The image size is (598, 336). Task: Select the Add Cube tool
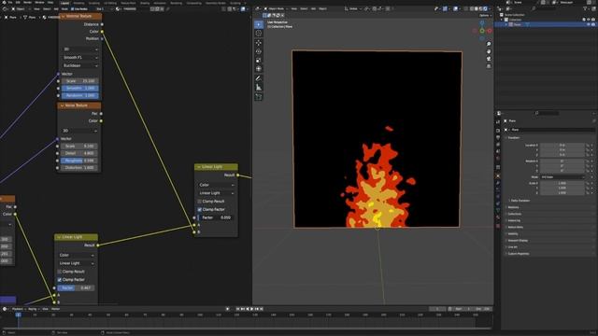tap(259, 97)
